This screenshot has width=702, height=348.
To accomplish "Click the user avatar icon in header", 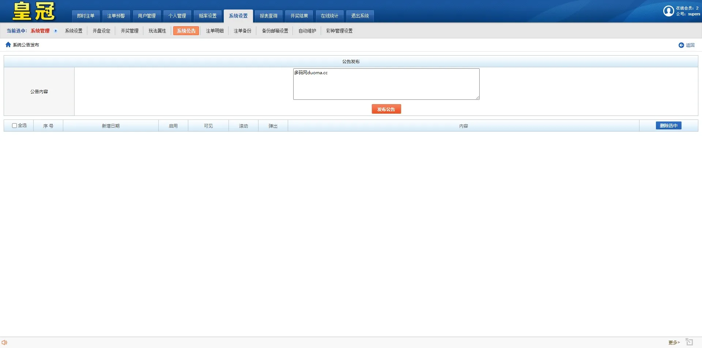I will coord(668,11).
